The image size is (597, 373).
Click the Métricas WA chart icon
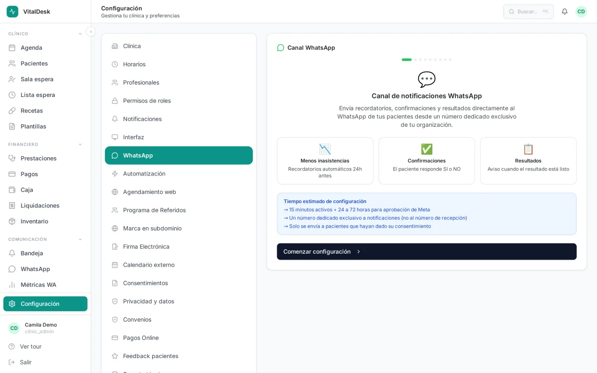tap(12, 285)
